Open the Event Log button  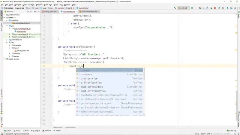click(x=232, y=131)
